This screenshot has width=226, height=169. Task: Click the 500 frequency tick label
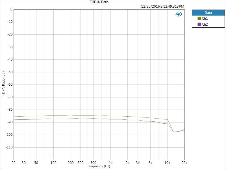click(x=94, y=163)
